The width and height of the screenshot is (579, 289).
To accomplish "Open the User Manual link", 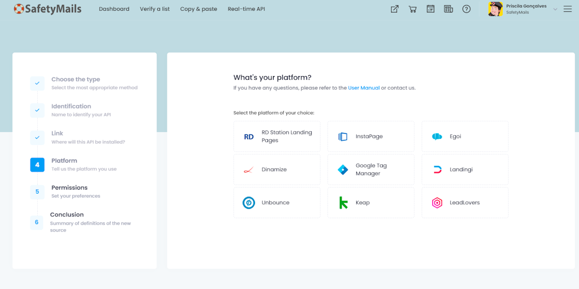I will coord(364,88).
